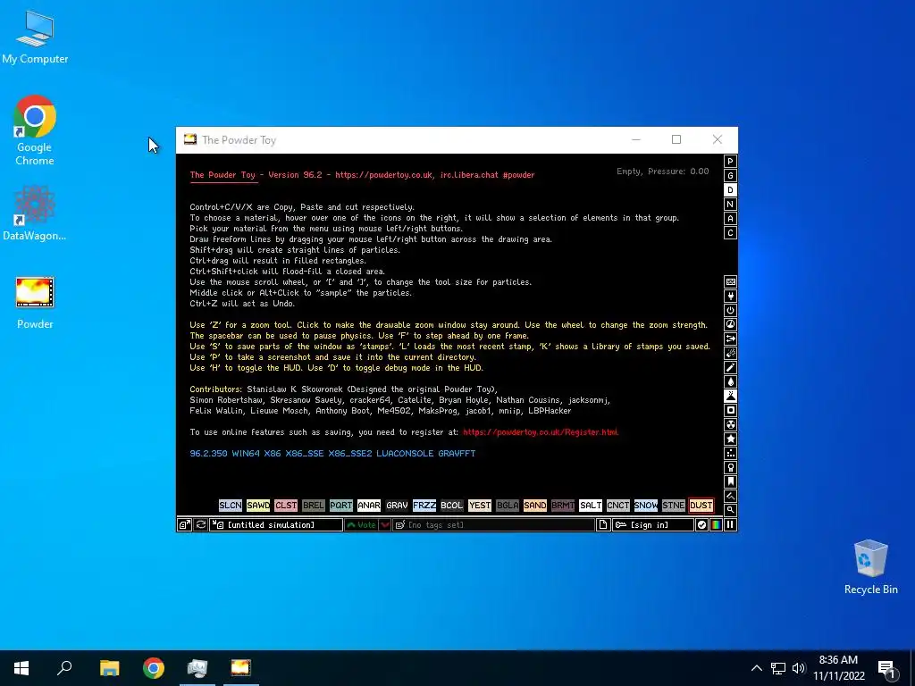Select the BCOL element
This screenshot has width=915, height=686.
point(451,506)
